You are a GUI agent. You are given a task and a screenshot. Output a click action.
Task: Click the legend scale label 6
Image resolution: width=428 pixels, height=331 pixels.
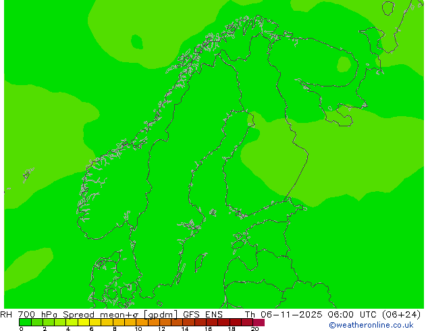click(91, 329)
